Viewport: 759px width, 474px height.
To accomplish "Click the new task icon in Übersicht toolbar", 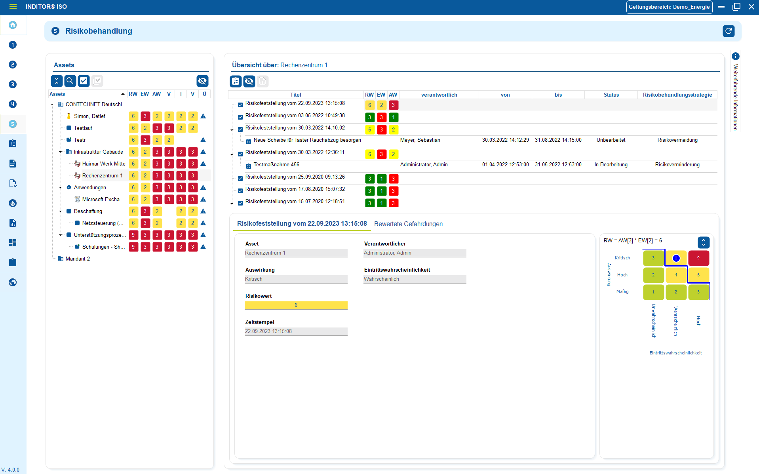I will tap(236, 82).
